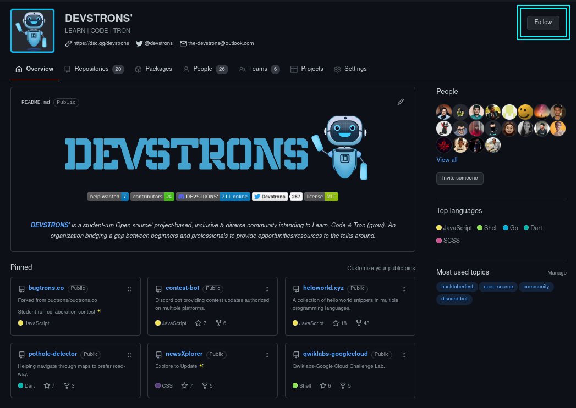
Task: Open the DEVSTRONS' organization avatar
Action: tap(32, 31)
